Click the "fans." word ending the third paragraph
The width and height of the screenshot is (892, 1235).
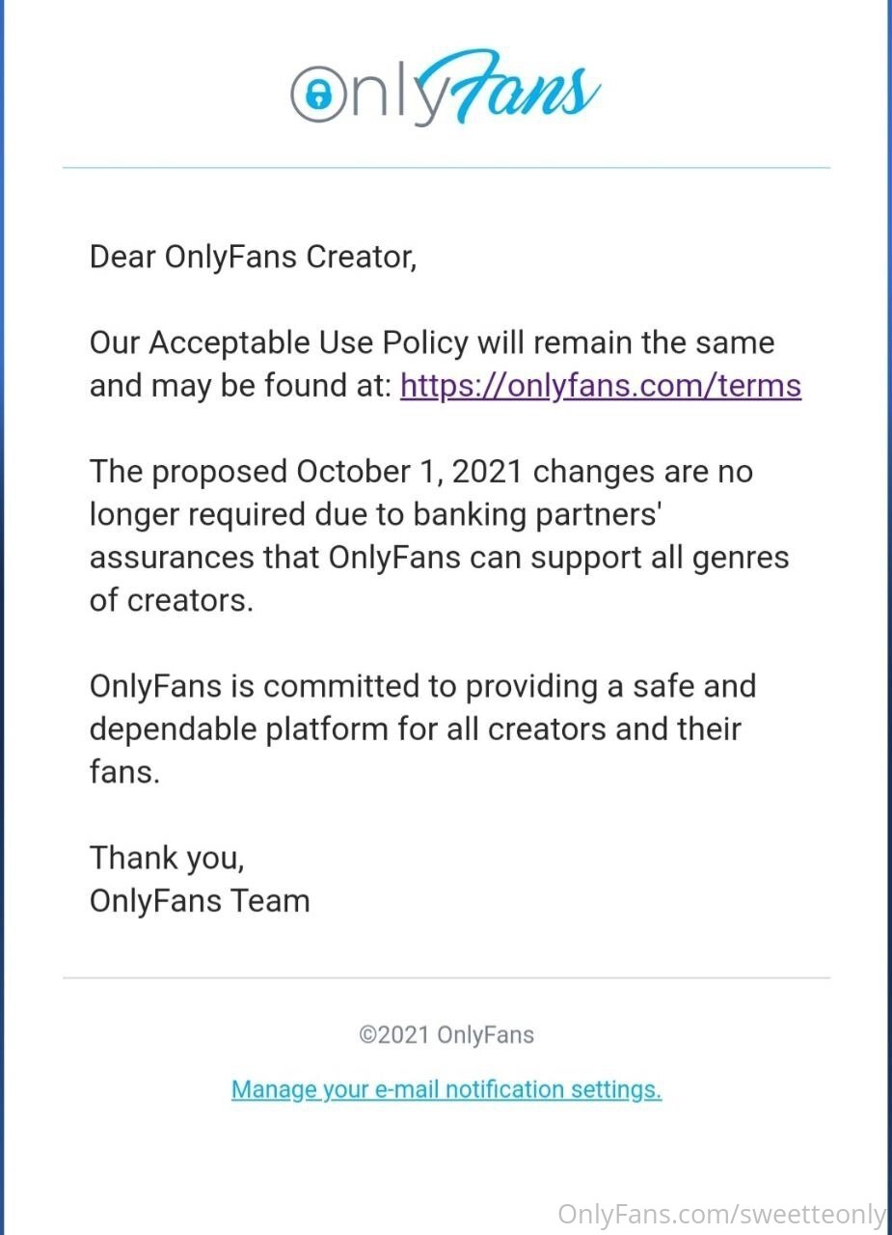click(x=123, y=772)
